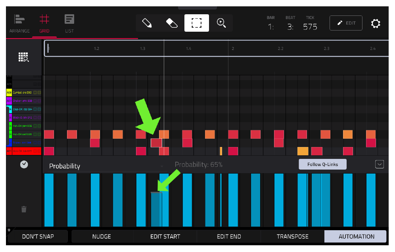Switch to the Arrange view

tap(19, 24)
